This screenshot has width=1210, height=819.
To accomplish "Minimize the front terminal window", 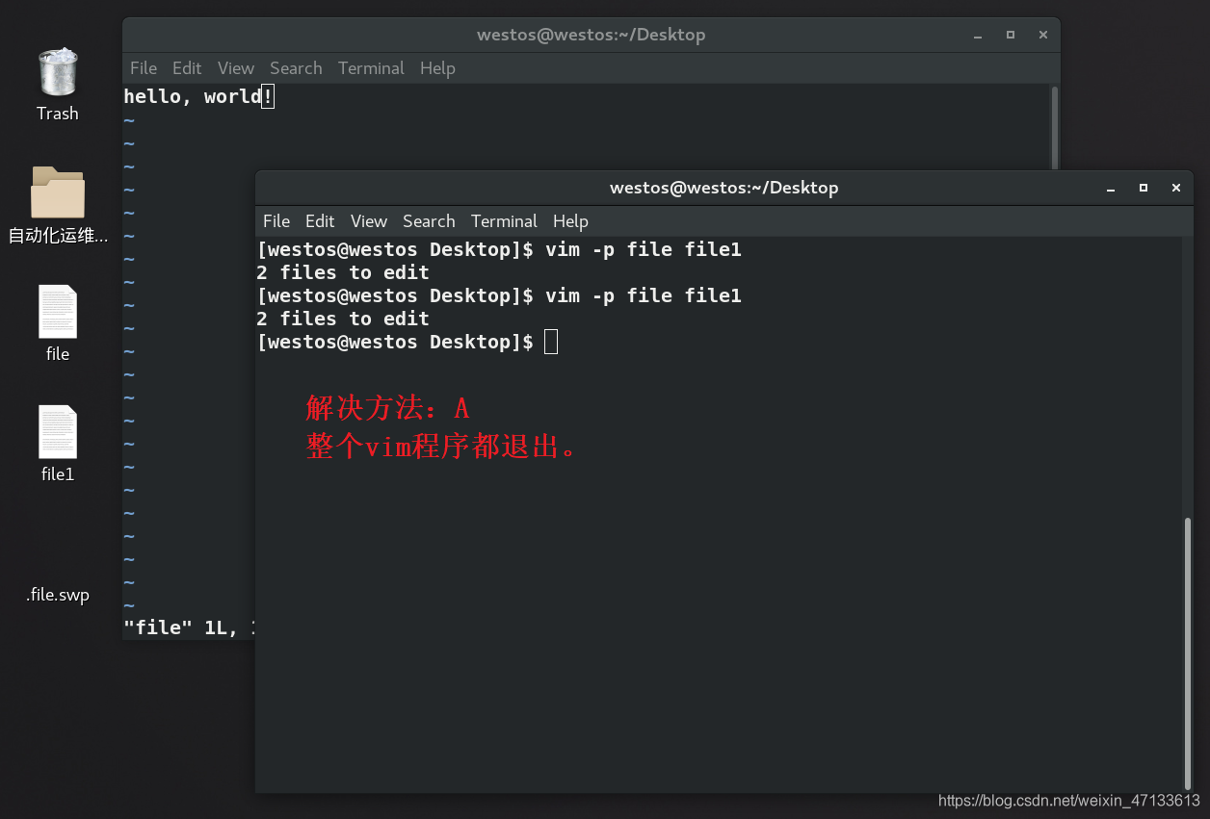I will tap(1111, 188).
